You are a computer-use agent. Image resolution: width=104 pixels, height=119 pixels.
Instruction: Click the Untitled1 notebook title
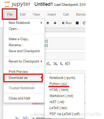point(44,4)
